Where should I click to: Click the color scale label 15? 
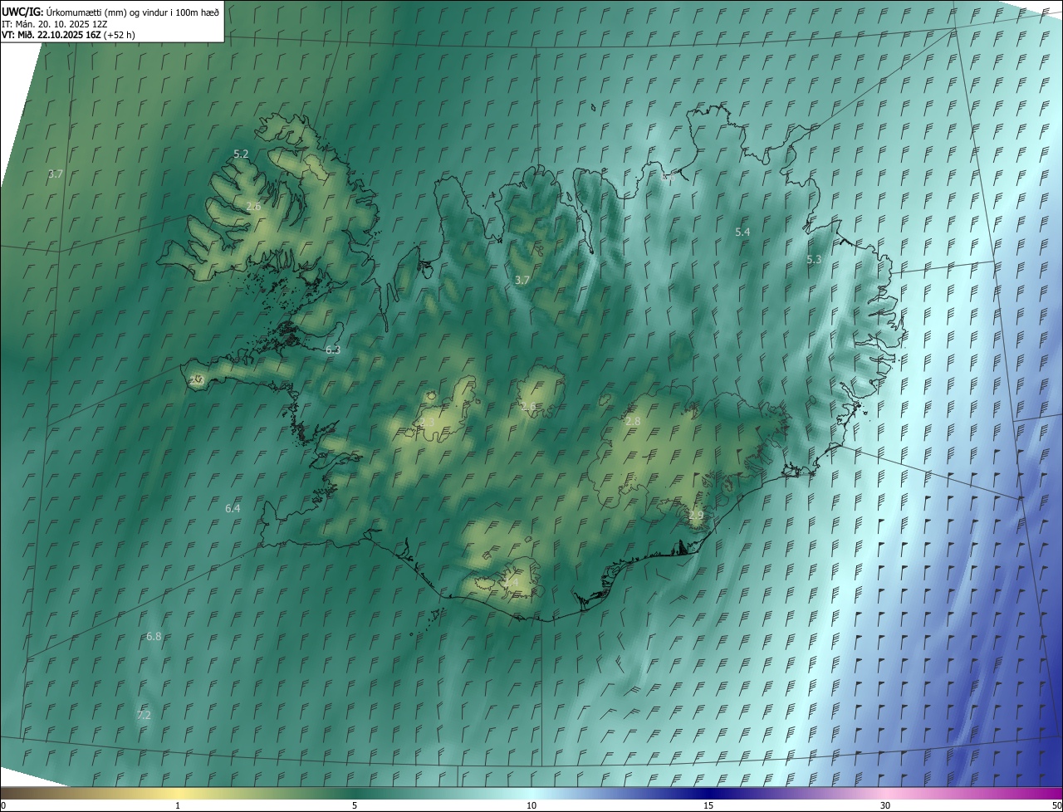click(708, 805)
